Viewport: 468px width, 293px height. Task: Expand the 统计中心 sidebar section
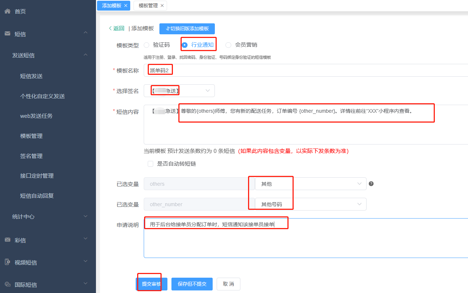click(86, 216)
